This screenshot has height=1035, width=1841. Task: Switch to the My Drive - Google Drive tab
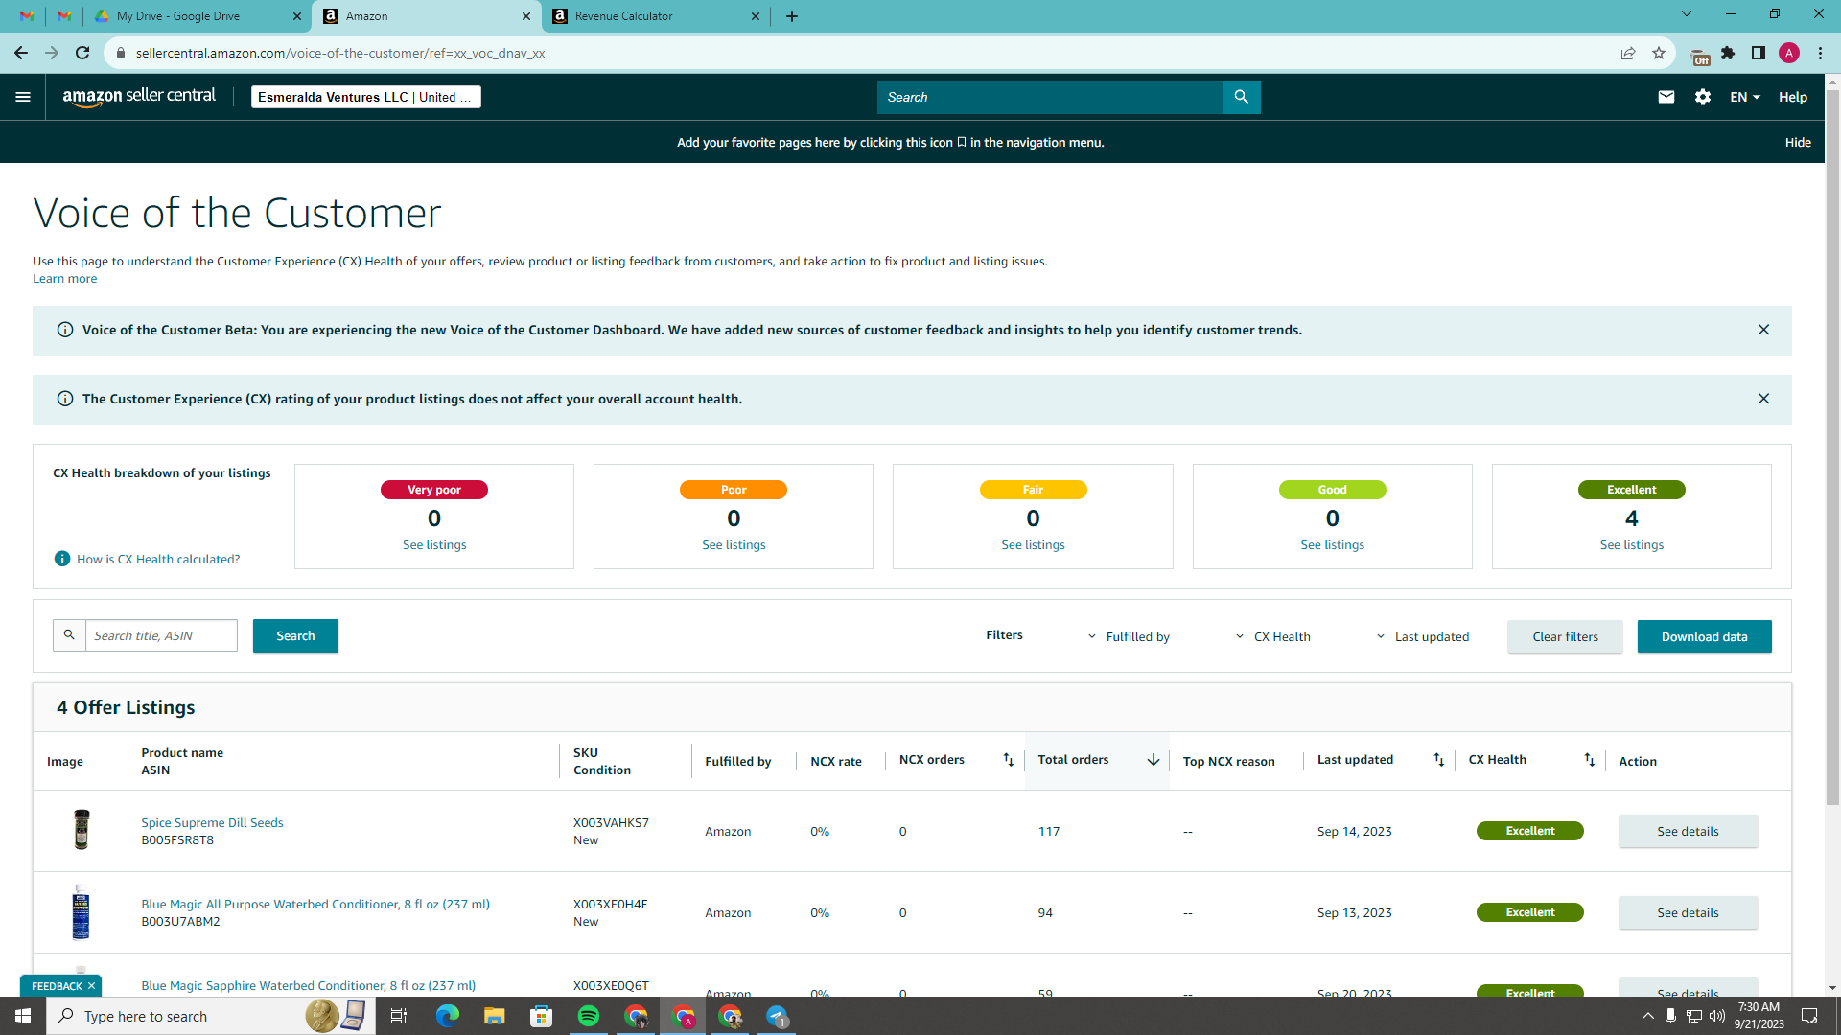(x=198, y=16)
